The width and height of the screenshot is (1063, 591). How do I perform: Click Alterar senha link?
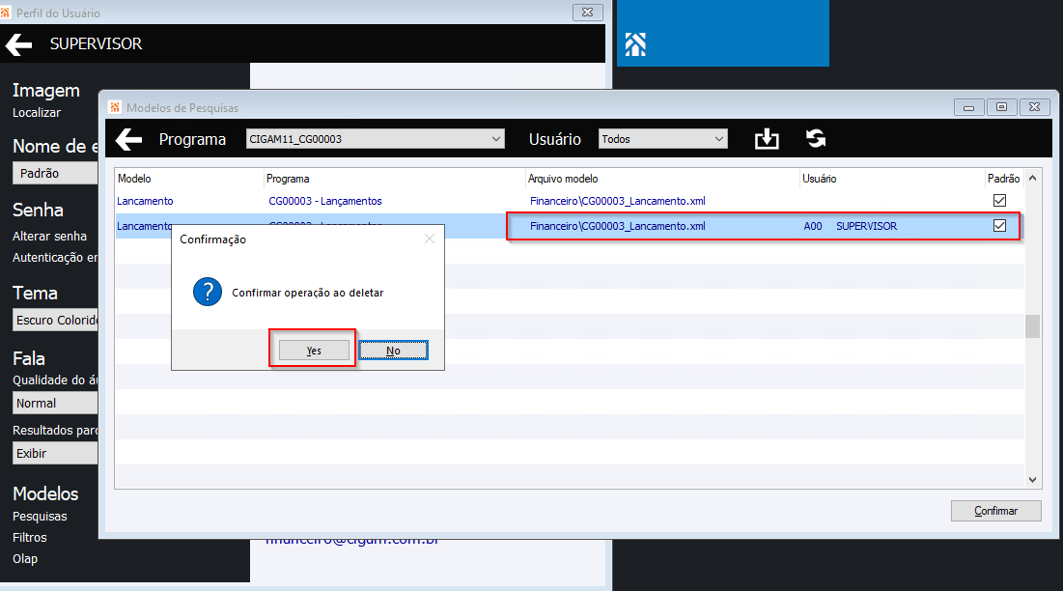[x=49, y=236]
